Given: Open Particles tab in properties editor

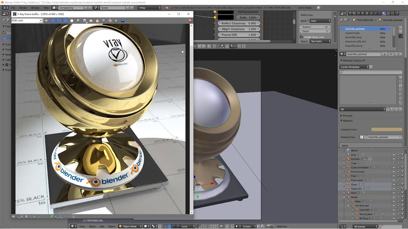Looking at the screenshot, I should (392, 13).
